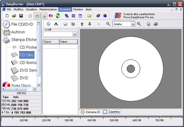This screenshot has width=184, height=127.
Task: Select File CD/DVD in the sidebar
Action: click(x=18, y=24)
